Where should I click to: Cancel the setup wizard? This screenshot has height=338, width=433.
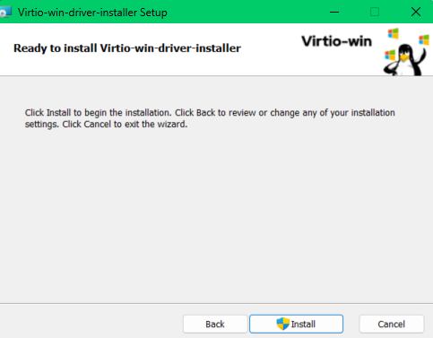392,324
